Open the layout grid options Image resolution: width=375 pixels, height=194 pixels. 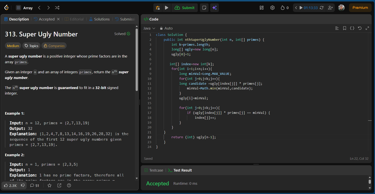click(x=262, y=8)
